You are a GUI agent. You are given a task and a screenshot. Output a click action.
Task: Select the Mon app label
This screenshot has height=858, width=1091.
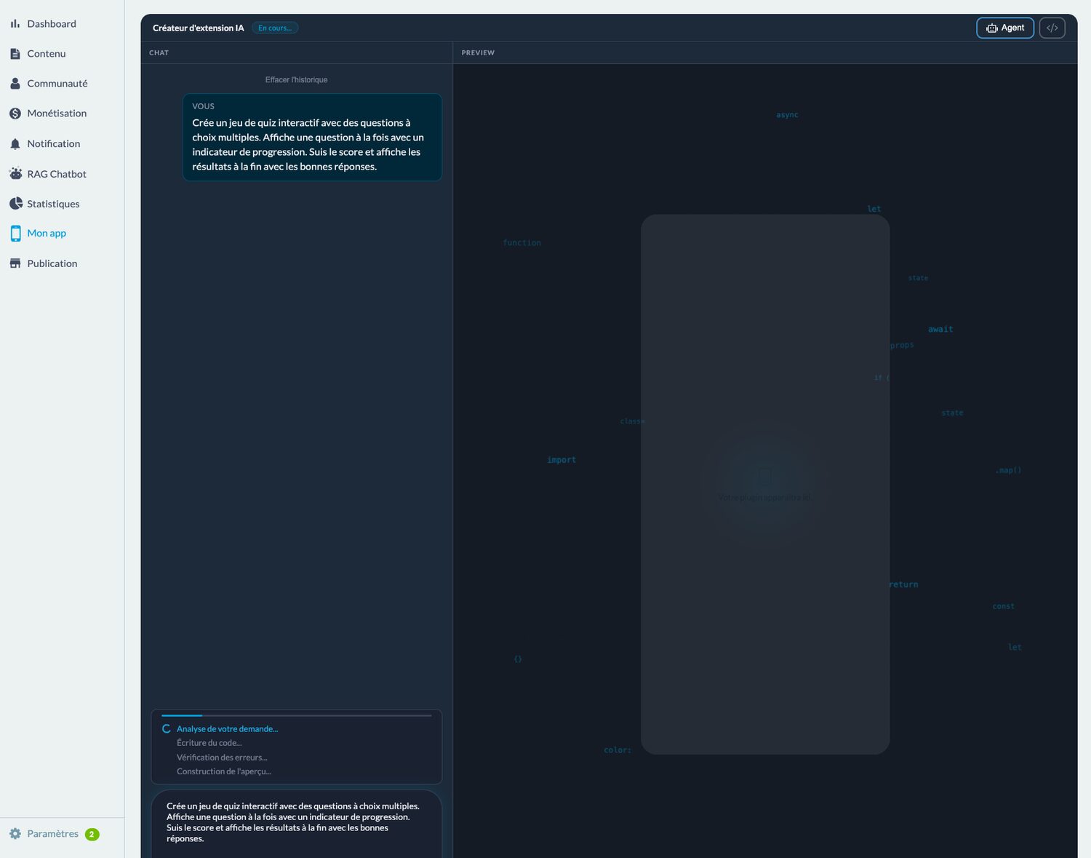click(47, 234)
